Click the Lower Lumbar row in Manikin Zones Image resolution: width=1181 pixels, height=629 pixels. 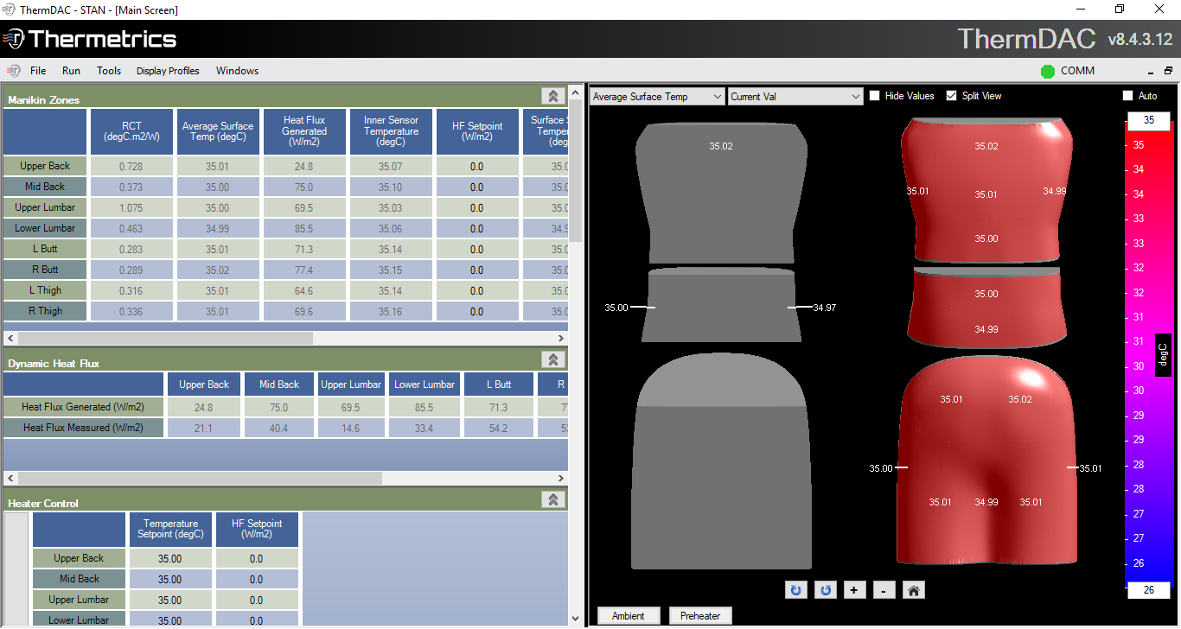45,228
